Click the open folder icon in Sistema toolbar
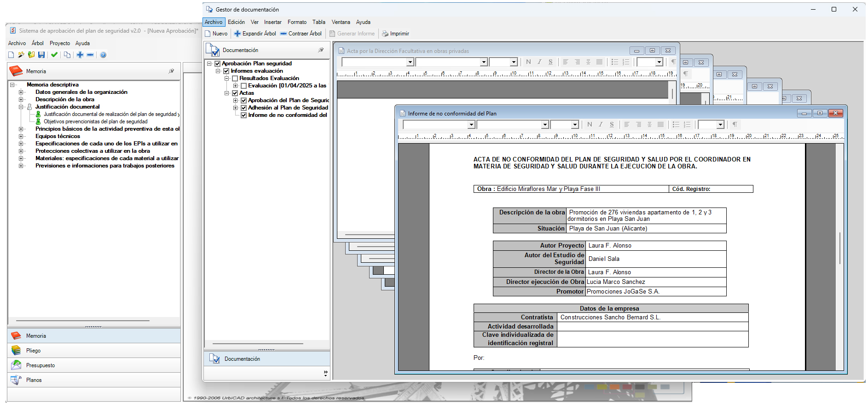The image size is (868, 404). click(x=31, y=55)
